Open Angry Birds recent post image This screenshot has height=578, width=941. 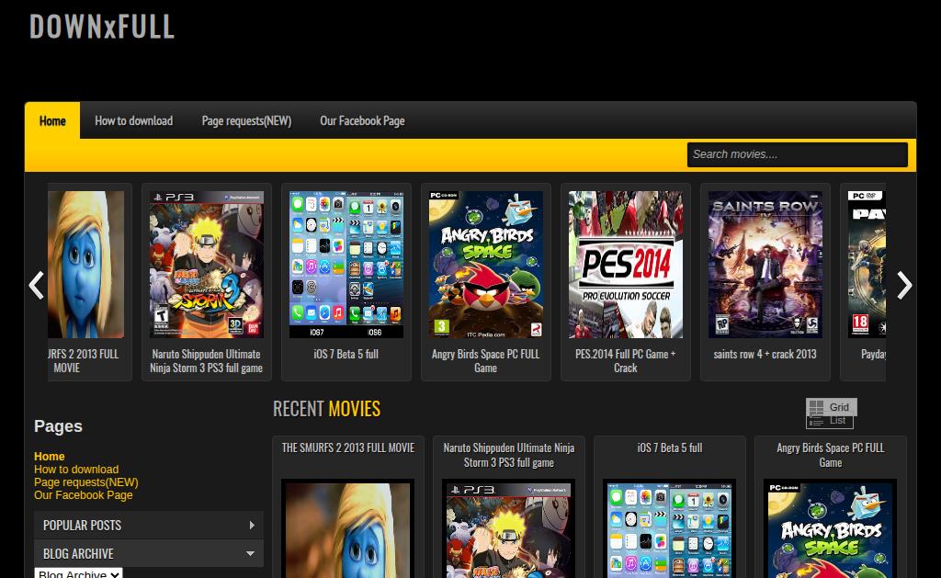[831, 528]
